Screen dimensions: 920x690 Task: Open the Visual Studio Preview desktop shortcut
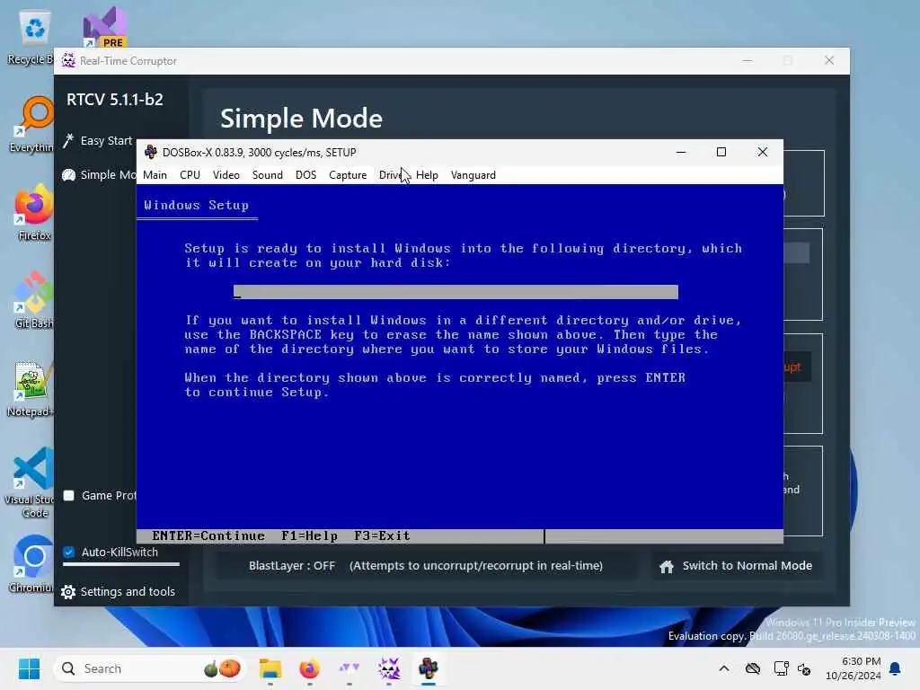104,28
